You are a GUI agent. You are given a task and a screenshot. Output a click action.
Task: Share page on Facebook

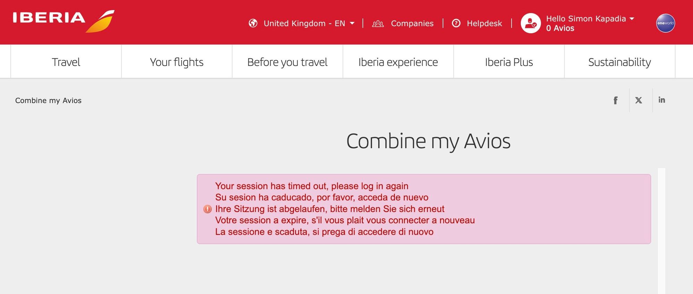point(615,100)
